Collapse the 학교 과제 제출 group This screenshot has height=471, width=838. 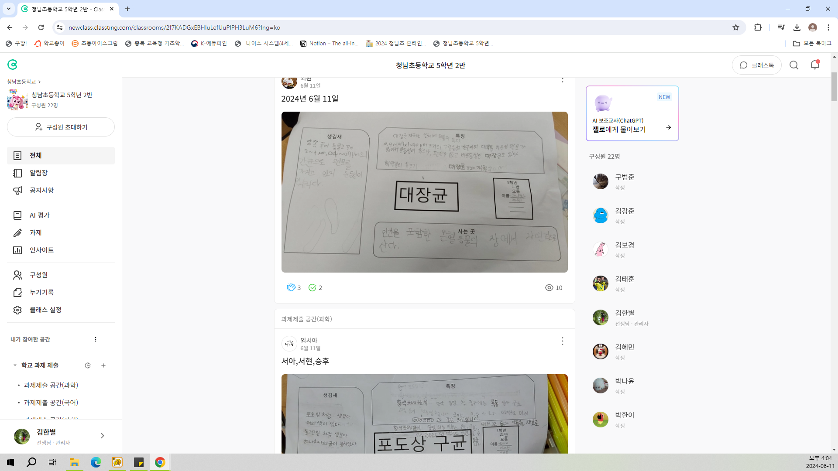pos(15,365)
